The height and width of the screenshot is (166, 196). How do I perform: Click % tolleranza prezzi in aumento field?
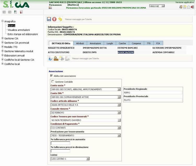pos(61,143)
